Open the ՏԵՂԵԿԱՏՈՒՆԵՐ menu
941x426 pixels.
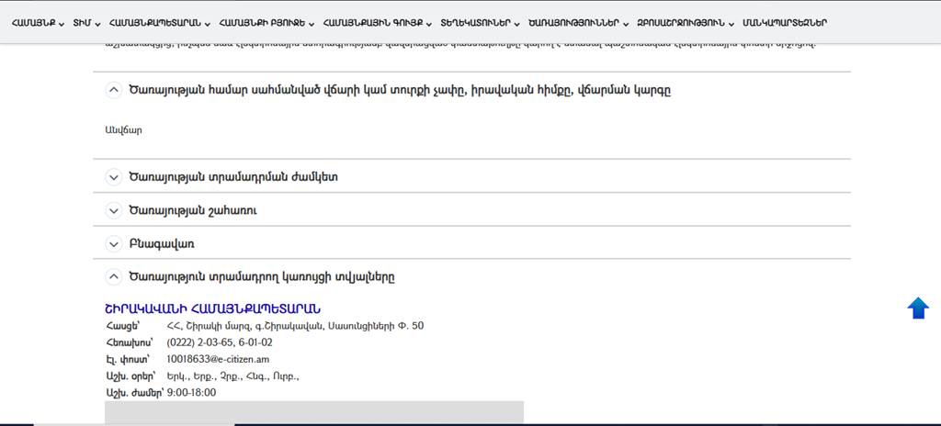click(474, 23)
